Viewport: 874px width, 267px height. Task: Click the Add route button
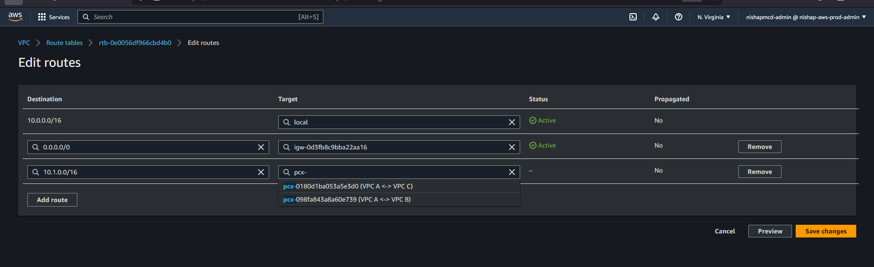click(x=52, y=200)
